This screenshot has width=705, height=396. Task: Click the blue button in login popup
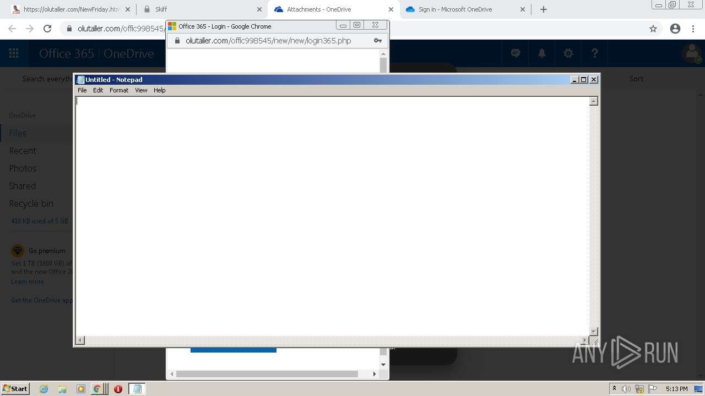point(234,350)
